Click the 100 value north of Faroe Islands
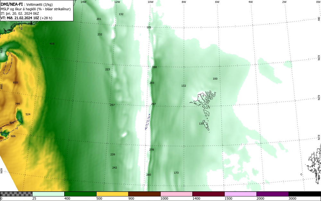Image resolution: width=321 pixels, height=201 pixels. (215, 79)
